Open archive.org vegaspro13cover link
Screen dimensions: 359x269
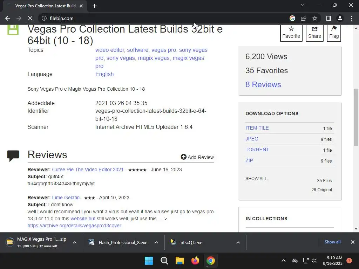(74, 226)
